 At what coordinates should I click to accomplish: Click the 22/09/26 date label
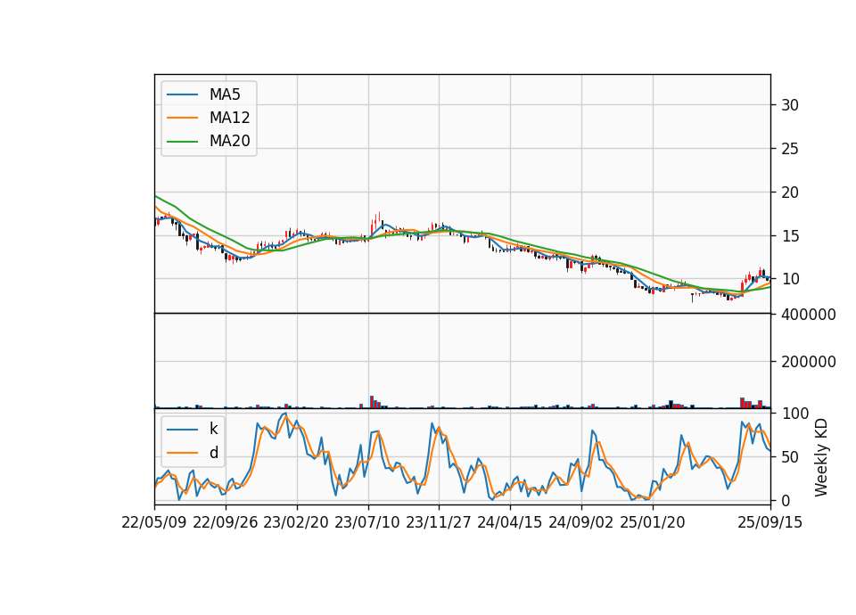(x=226, y=522)
